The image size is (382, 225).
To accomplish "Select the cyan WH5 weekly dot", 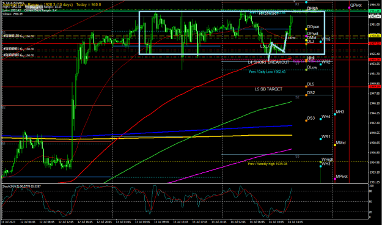I will click(321, 42).
